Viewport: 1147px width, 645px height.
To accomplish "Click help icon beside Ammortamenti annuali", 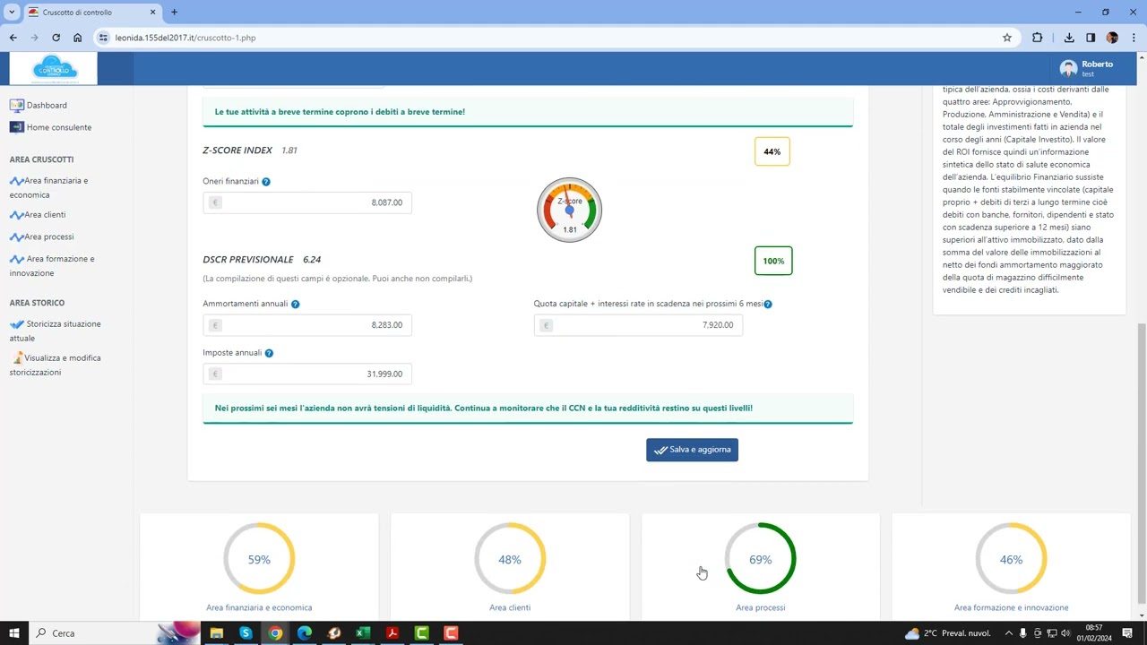I will [x=296, y=305].
